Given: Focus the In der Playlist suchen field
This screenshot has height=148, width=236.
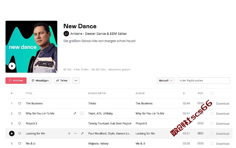Looking at the screenshot, I should pyautogui.click(x=204, y=81).
